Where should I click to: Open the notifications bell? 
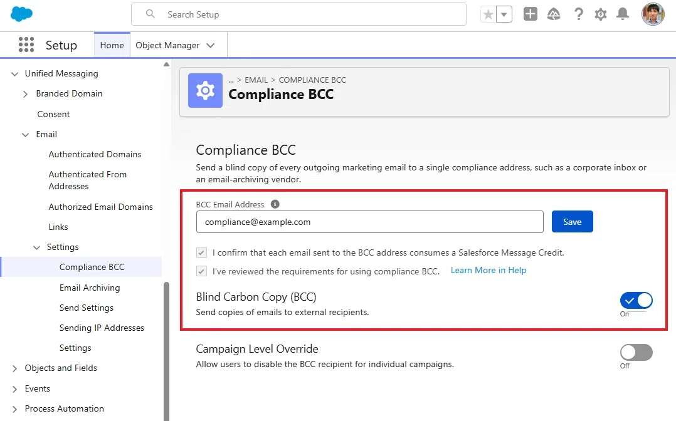click(623, 14)
